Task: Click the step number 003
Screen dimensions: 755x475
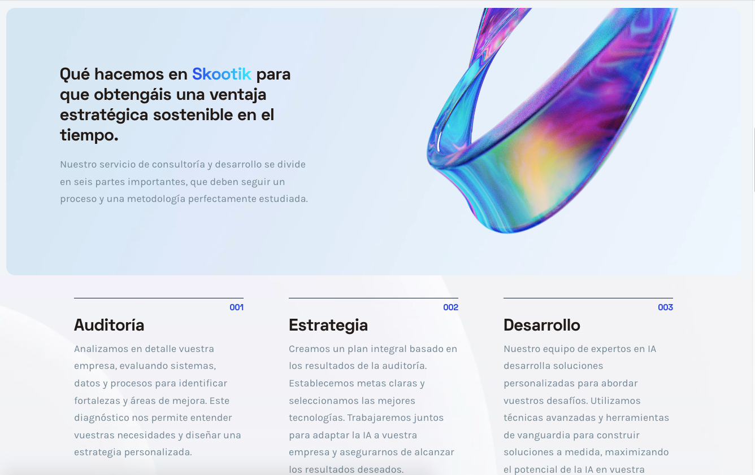Action: (665, 307)
